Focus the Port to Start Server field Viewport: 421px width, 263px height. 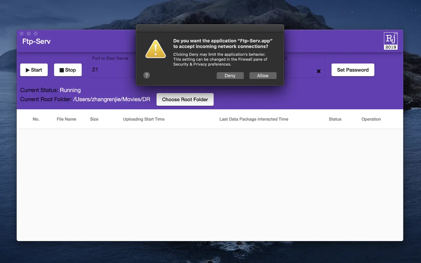click(x=111, y=70)
